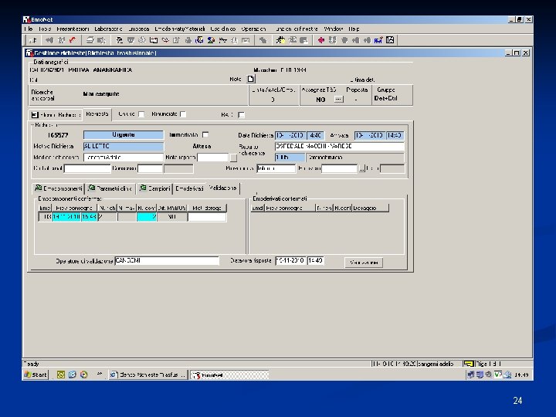Click the Visualizza button at bottom right
This screenshot has height=417, width=556.
tap(364, 263)
